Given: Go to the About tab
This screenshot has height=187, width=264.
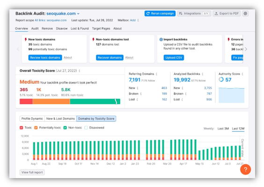Looking at the screenshot, I should [x=117, y=29].
